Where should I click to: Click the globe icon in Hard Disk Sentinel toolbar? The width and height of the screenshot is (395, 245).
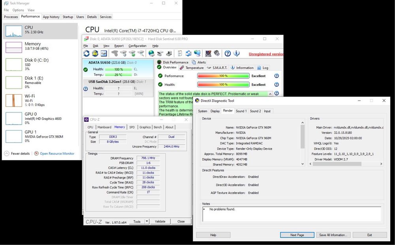(x=151, y=53)
